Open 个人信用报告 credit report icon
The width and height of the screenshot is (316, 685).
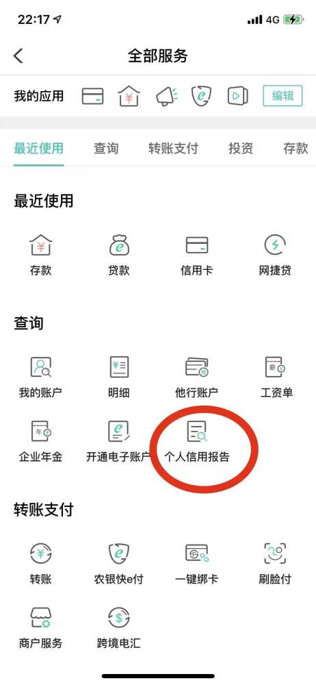pos(197,432)
